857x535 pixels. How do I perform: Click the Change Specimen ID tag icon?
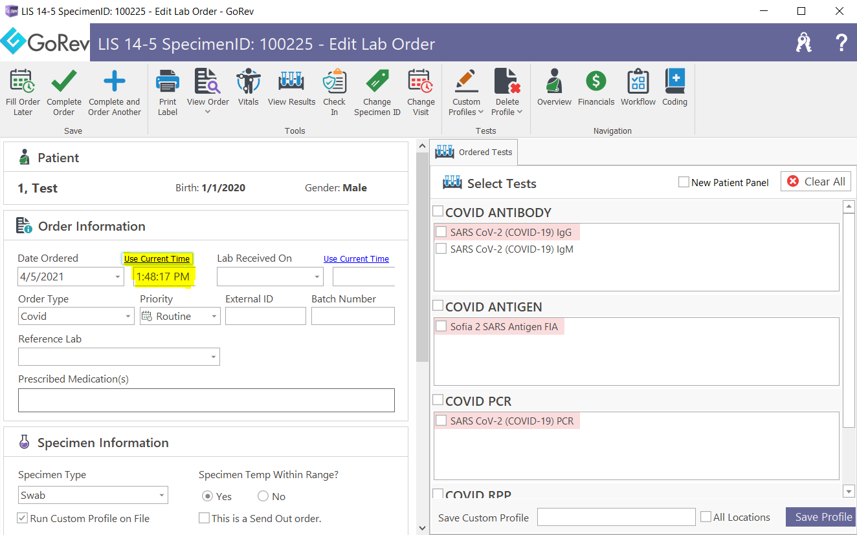point(377,81)
